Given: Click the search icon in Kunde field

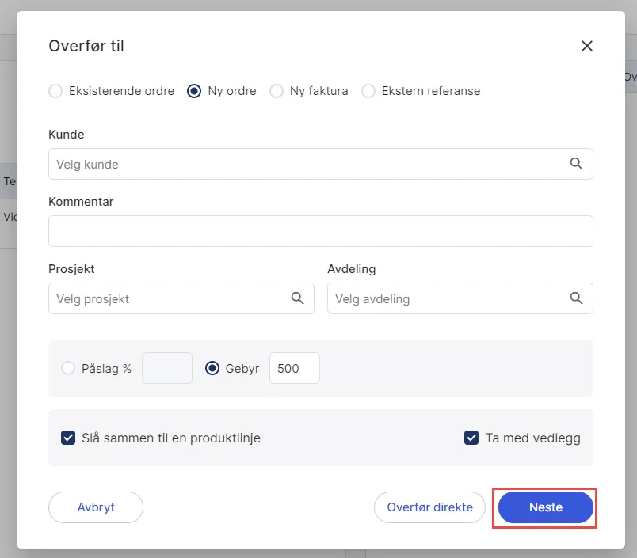Looking at the screenshot, I should click(x=576, y=164).
